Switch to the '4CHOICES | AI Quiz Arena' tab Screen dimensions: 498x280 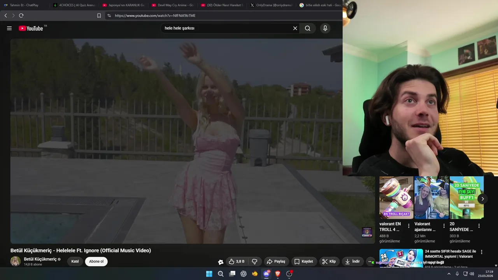[x=74, y=5]
